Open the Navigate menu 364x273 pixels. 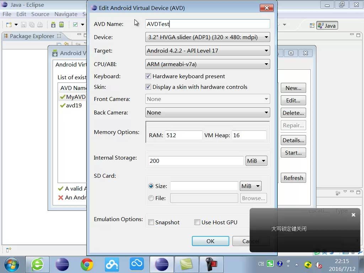tap(66, 14)
